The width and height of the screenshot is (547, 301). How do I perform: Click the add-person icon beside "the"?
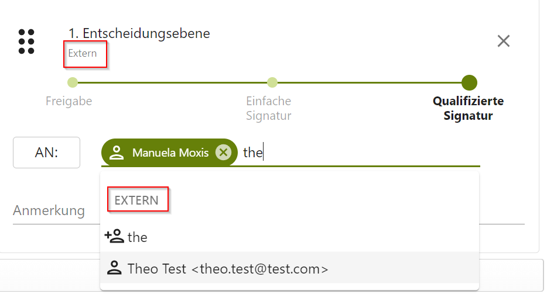(x=114, y=237)
